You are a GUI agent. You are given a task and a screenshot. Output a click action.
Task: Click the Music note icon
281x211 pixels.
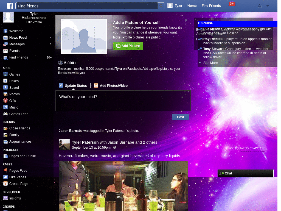click(5, 107)
